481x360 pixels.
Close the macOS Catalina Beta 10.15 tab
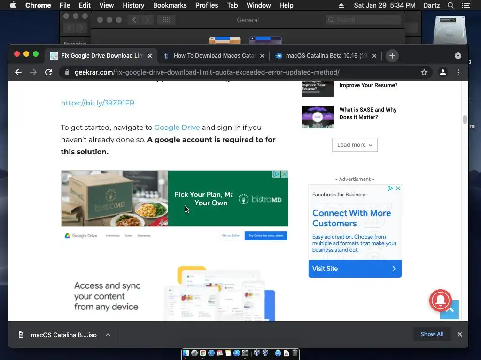coord(374,56)
